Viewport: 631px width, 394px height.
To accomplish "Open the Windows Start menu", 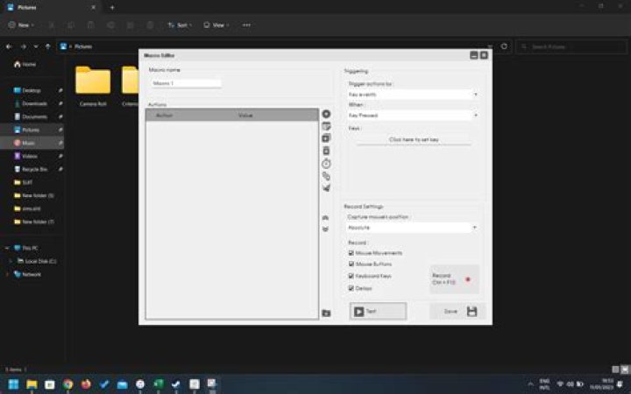I will (x=14, y=383).
